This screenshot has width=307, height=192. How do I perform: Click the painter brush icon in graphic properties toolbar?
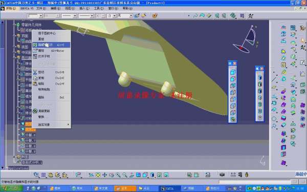point(144,16)
